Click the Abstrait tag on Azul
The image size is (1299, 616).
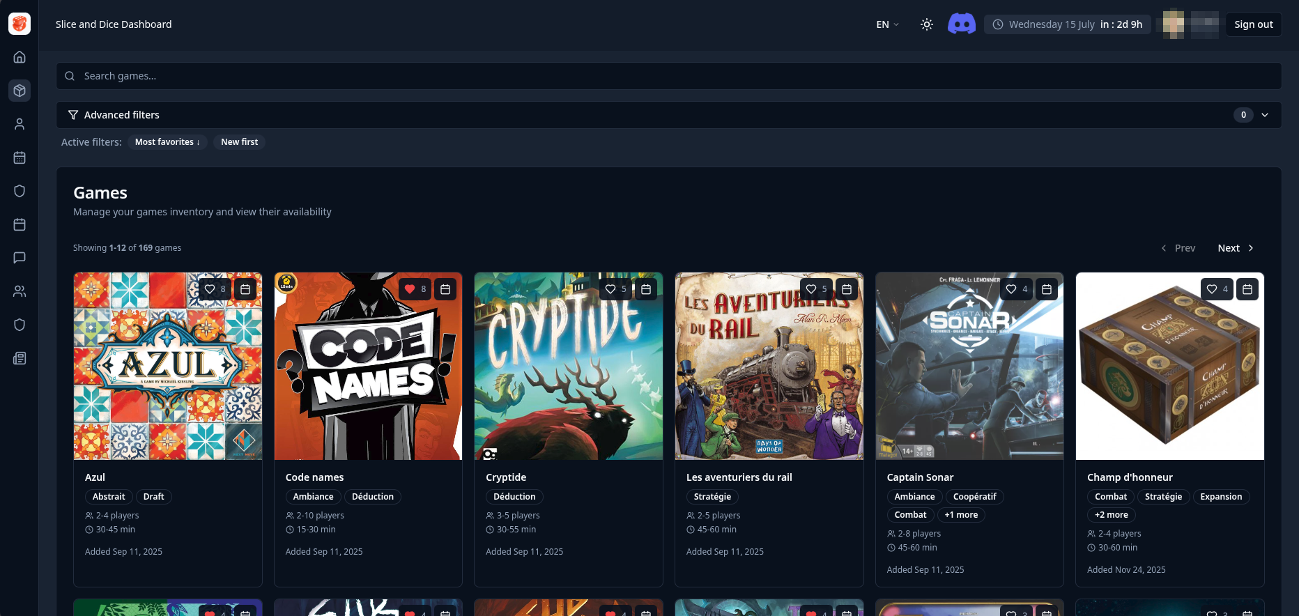109,497
